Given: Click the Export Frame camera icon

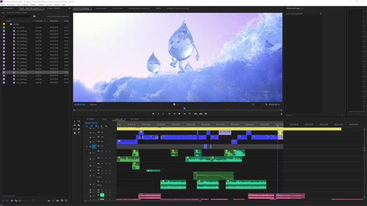Looking at the screenshot, I should pos(206,114).
